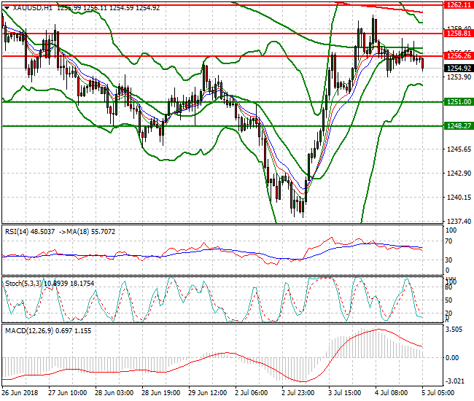
Task: Click the 3 Jul 15:00 time label
Action: [345, 392]
